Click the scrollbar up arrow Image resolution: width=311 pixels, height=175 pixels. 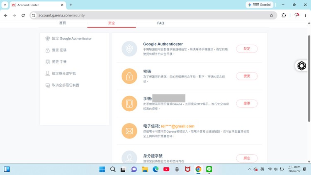click(x=309, y=23)
